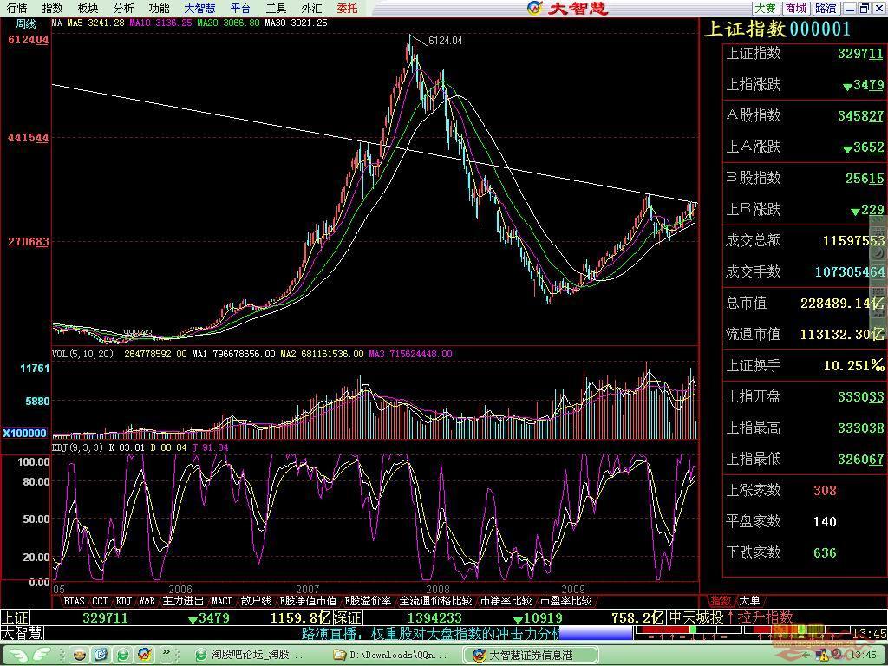Switch to the 大智慧证券信息港 taskbar window
The height and width of the screenshot is (666, 888).
530,656
